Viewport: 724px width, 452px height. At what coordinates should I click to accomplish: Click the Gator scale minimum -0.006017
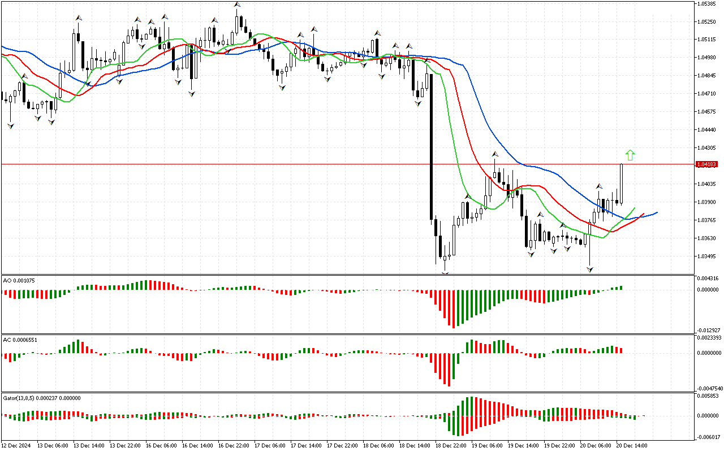click(x=708, y=437)
